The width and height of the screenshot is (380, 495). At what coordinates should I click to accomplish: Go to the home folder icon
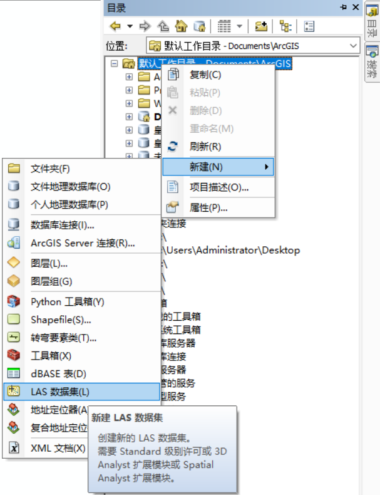(182, 26)
